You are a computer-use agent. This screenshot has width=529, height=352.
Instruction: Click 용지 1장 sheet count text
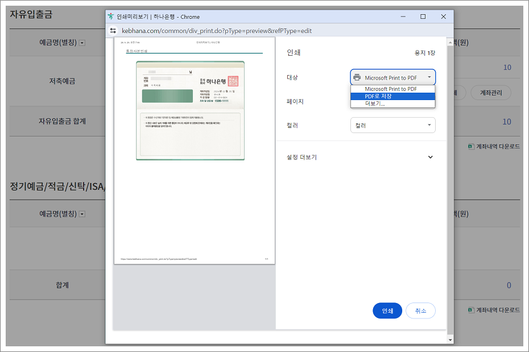pos(425,53)
